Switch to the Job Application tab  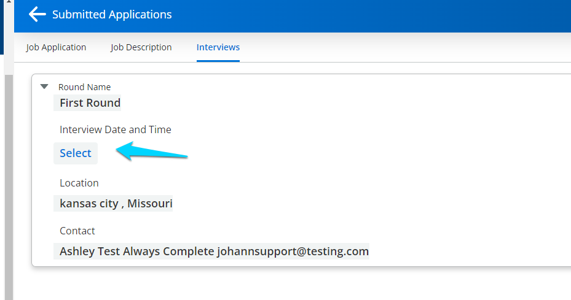pyautogui.click(x=56, y=47)
